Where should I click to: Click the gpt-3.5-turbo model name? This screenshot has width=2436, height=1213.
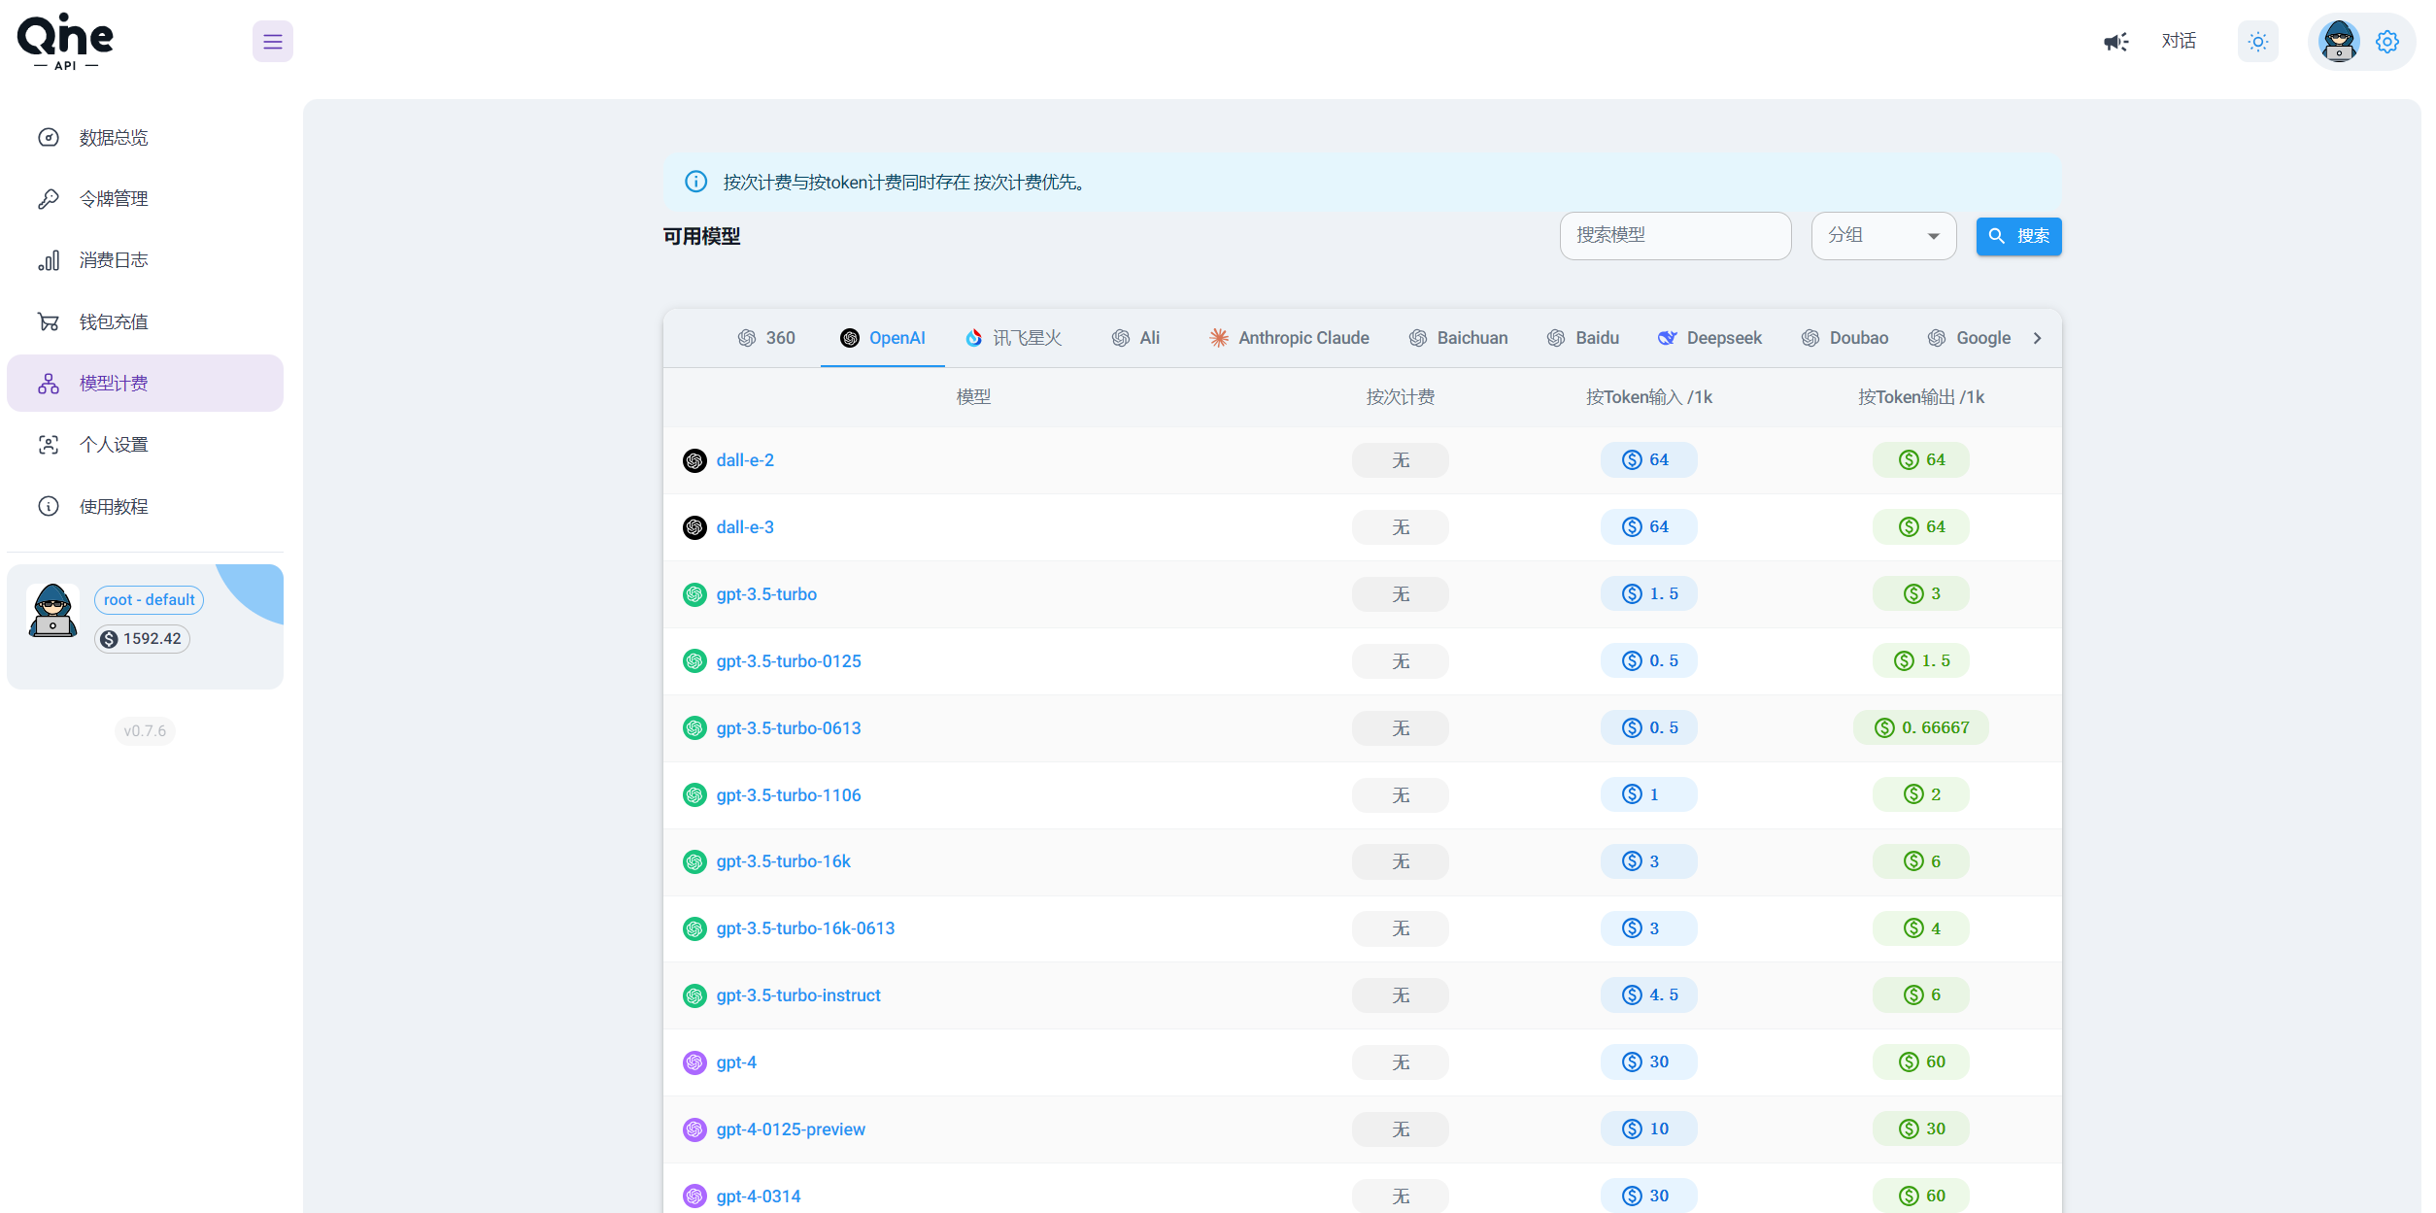click(x=766, y=594)
